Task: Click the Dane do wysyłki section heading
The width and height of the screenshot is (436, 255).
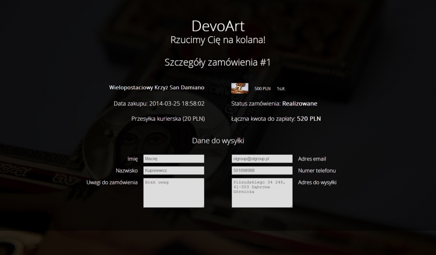Action: [218, 141]
